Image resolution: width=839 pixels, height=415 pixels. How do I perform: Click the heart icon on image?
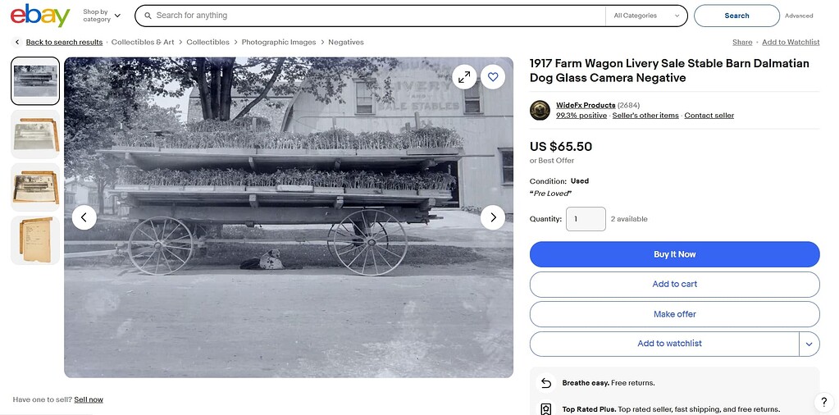pos(493,77)
